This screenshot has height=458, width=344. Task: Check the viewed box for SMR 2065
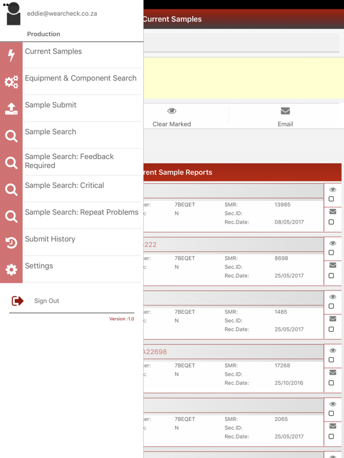tap(331, 413)
